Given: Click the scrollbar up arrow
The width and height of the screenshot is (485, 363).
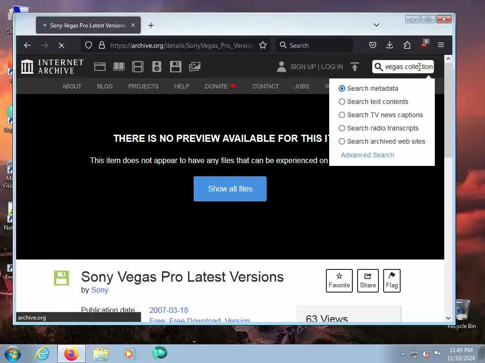Looking at the screenshot, I should coord(448,59).
